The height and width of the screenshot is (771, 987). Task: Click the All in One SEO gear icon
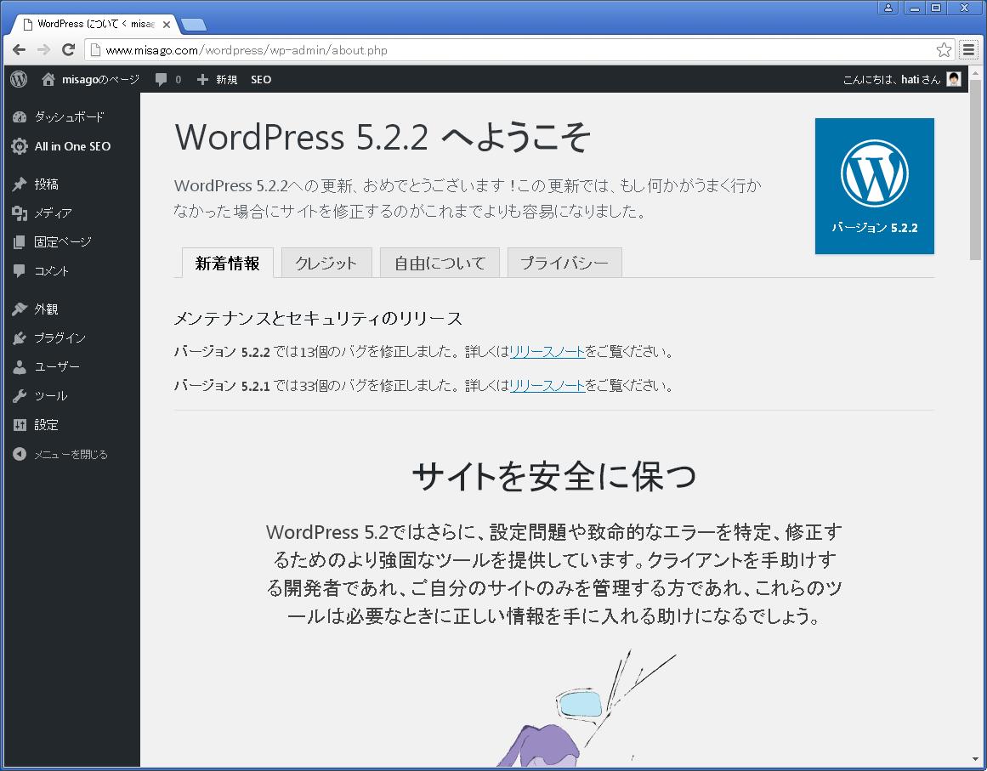(20, 146)
